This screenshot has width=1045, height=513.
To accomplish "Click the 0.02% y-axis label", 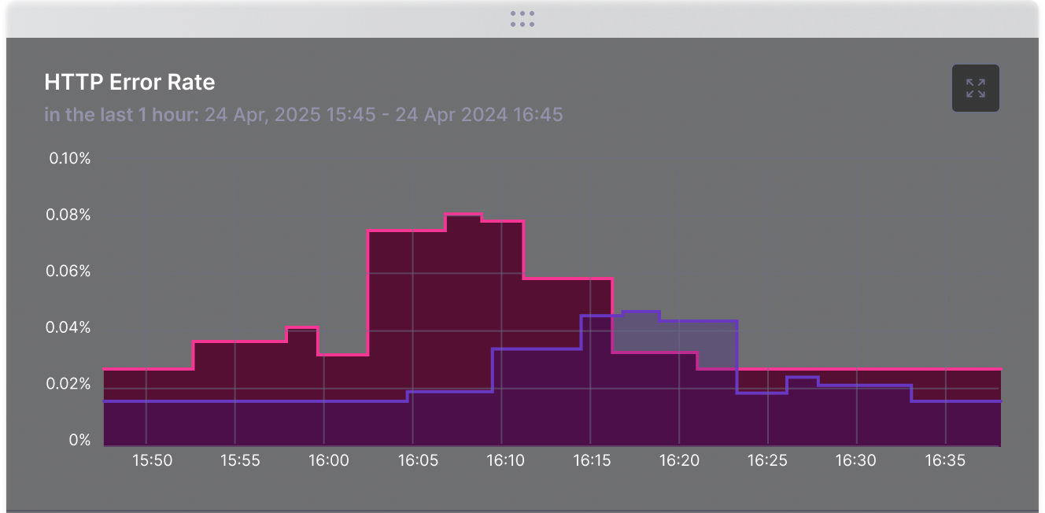I will [70, 384].
